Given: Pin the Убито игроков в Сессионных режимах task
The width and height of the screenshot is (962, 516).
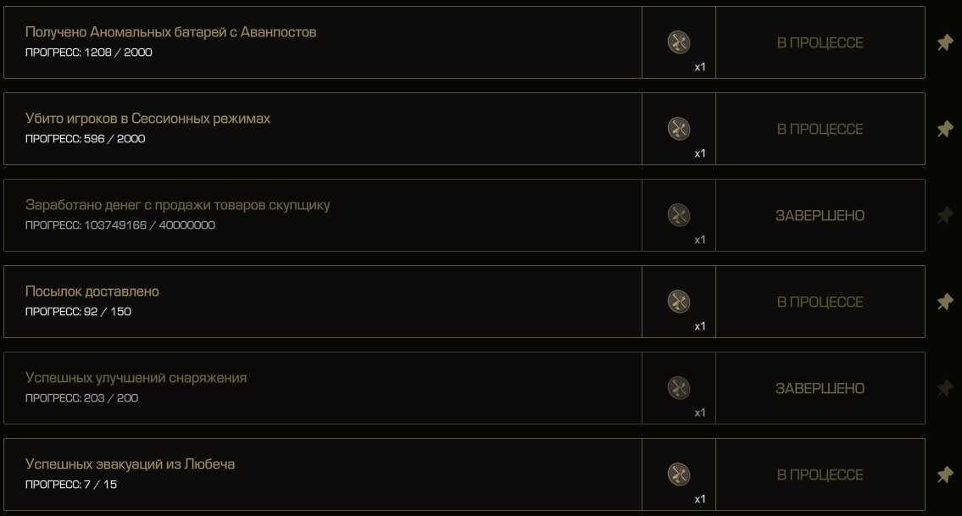Looking at the screenshot, I should pyautogui.click(x=945, y=129).
